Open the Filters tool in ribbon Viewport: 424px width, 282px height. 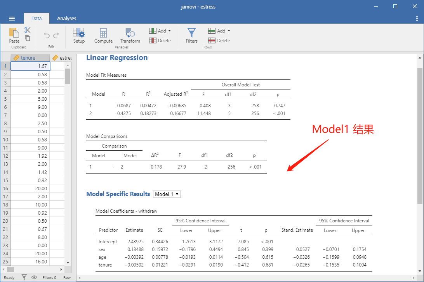pyautogui.click(x=191, y=35)
